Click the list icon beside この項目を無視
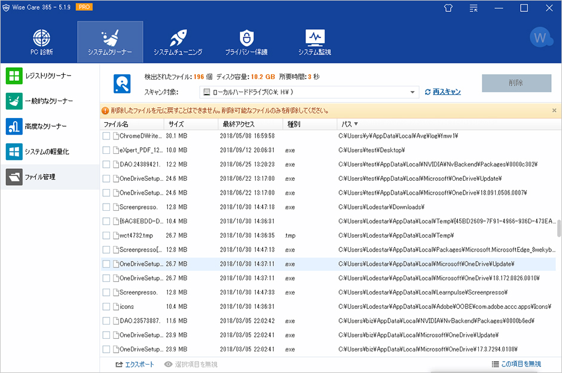The width and height of the screenshot is (562, 373). 495,364
